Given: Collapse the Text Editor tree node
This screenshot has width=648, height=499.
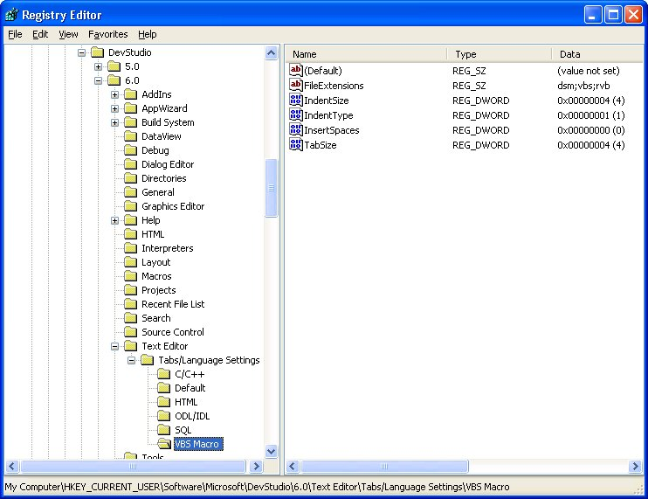Looking at the screenshot, I should coord(115,346).
